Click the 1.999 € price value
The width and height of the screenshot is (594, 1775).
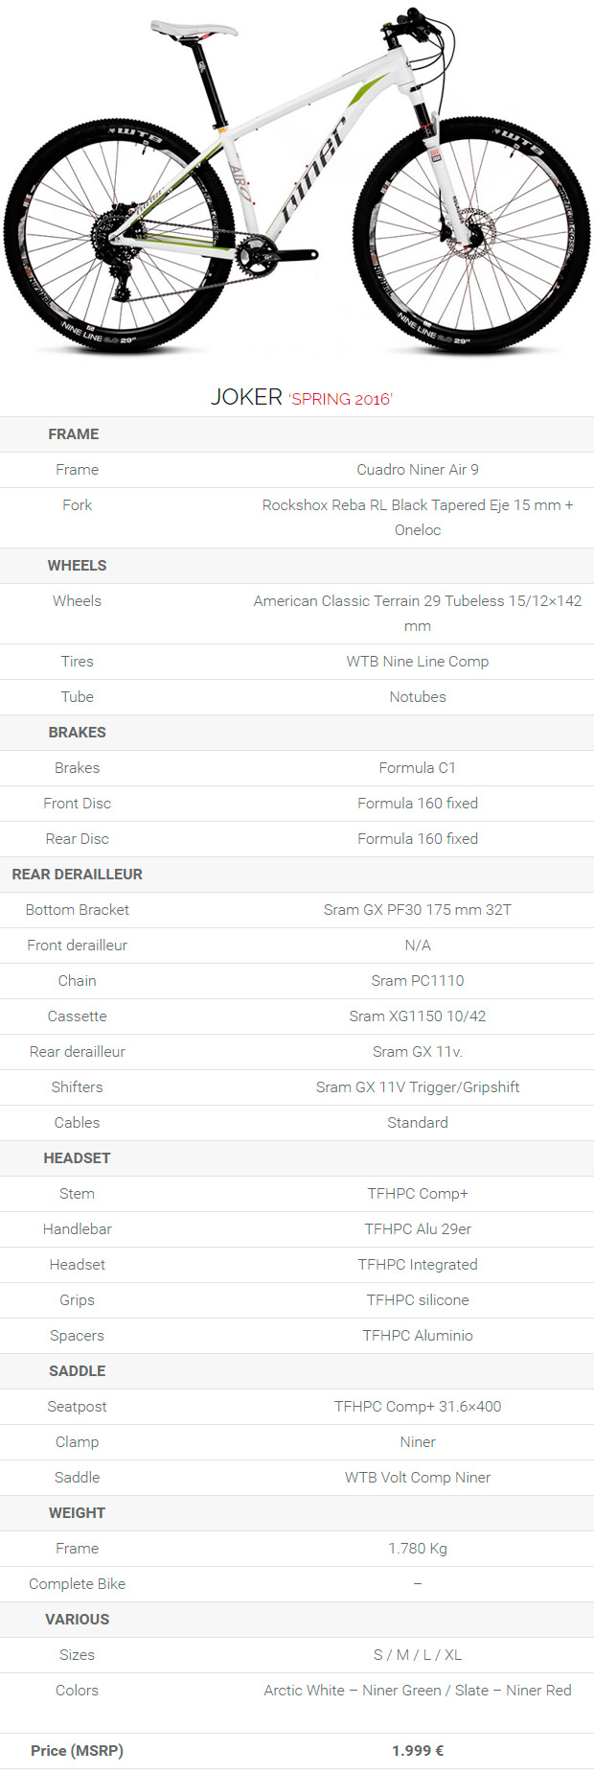418,1751
